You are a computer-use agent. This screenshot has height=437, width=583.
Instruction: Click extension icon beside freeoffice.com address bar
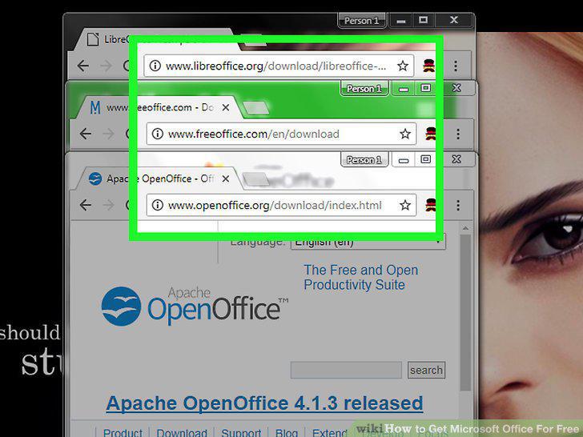coord(431,134)
